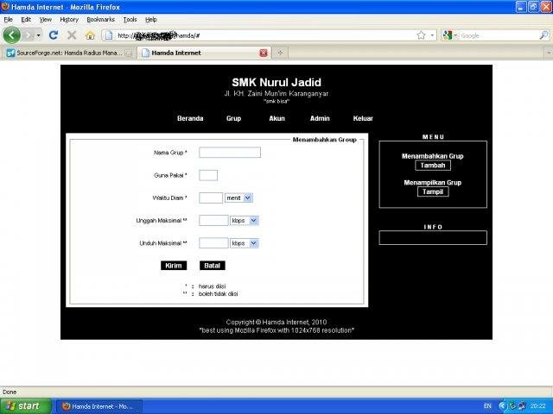Screen dimensions: 553x414
Task: Open the File menu
Action: 8,20
